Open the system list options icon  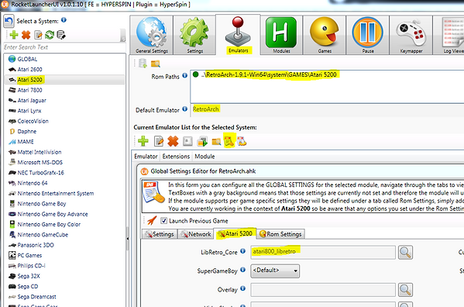pyautogui.click(x=61, y=35)
